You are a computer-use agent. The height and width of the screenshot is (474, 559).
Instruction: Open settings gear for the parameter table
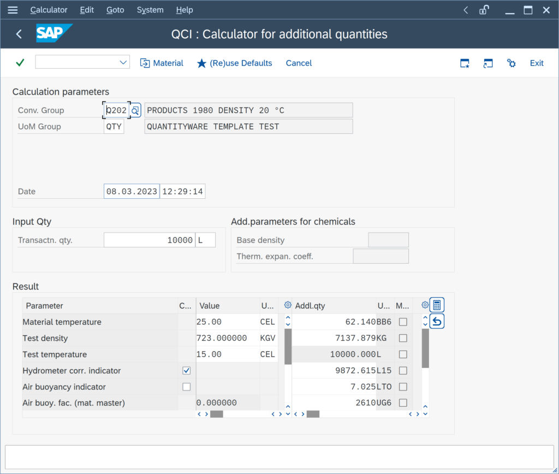[288, 305]
